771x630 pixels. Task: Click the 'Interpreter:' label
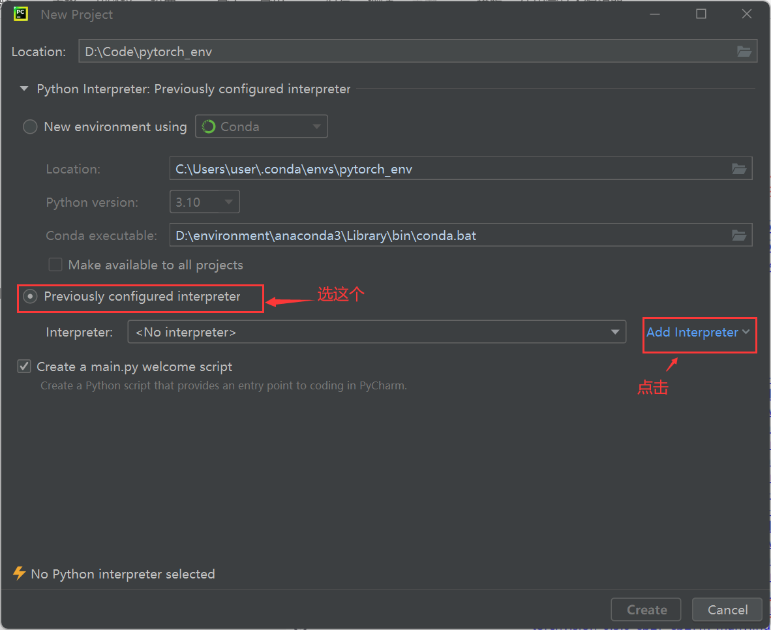[x=79, y=333]
